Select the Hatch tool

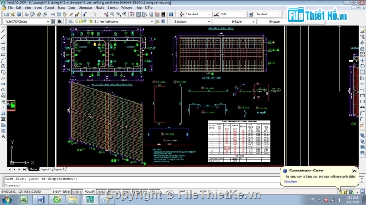[3, 113]
